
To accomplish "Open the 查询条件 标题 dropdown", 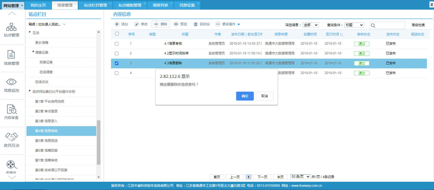I will point(354,25).
